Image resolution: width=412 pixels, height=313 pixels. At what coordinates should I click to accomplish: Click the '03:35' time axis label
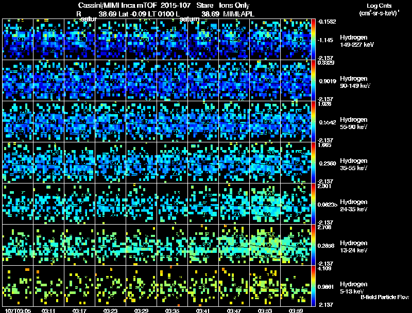coord(172,311)
